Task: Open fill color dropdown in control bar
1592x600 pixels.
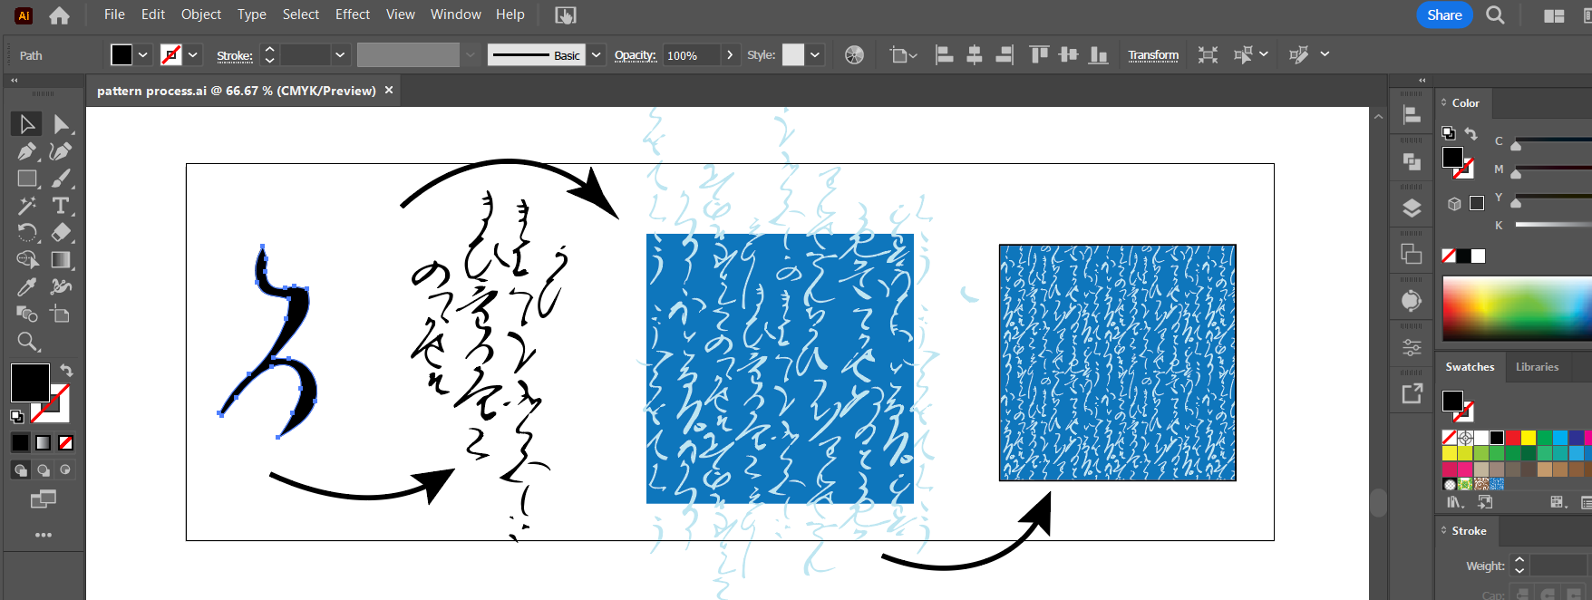Action: click(143, 55)
